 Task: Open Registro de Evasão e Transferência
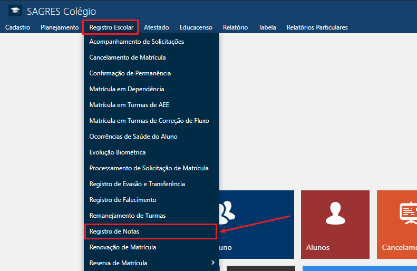[x=137, y=184]
